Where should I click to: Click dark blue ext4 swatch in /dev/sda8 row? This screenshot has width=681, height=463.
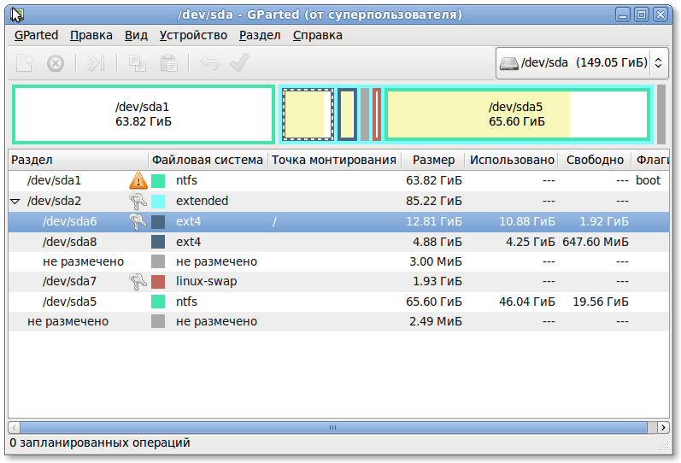click(158, 242)
